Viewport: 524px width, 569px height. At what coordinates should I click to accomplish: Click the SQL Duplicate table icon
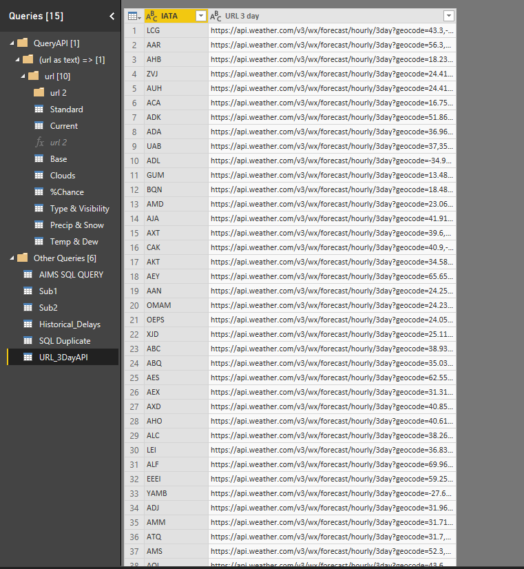coord(28,340)
